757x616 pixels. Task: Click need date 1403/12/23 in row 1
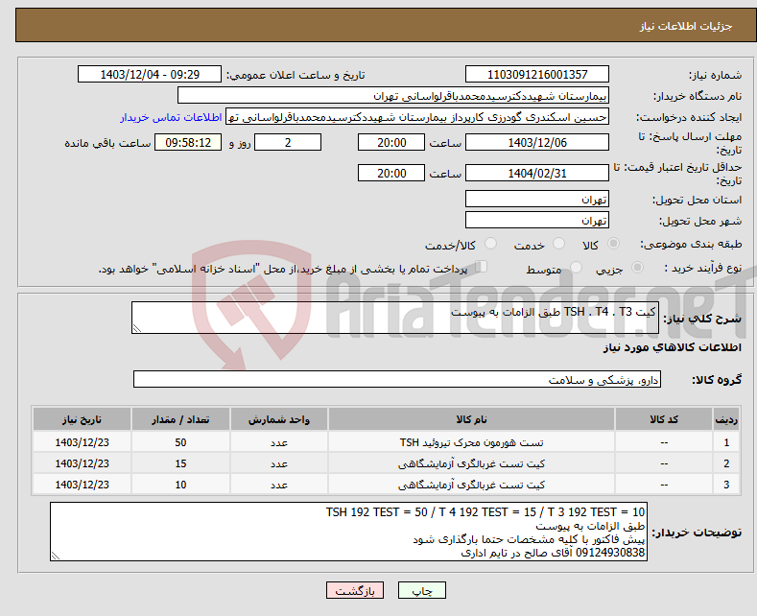(x=83, y=442)
